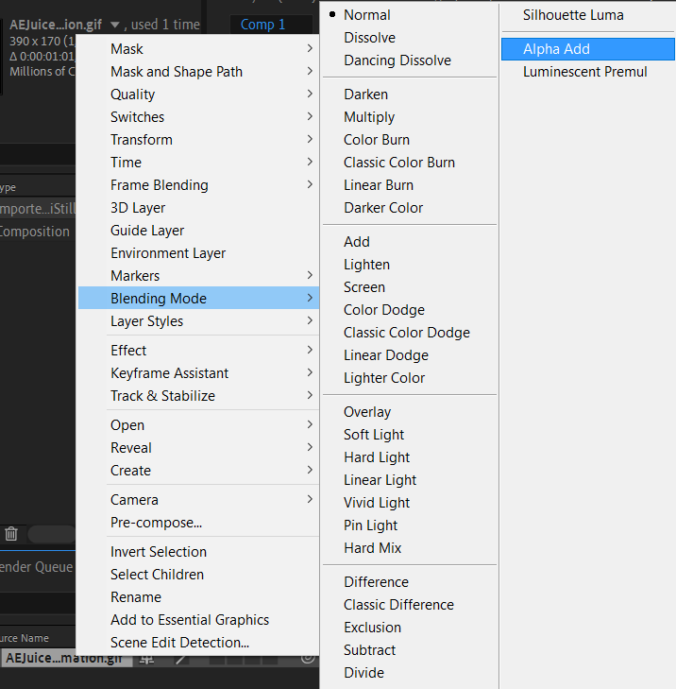The image size is (676, 689).
Task: Select Normal blending mode radio option
Action: click(366, 15)
